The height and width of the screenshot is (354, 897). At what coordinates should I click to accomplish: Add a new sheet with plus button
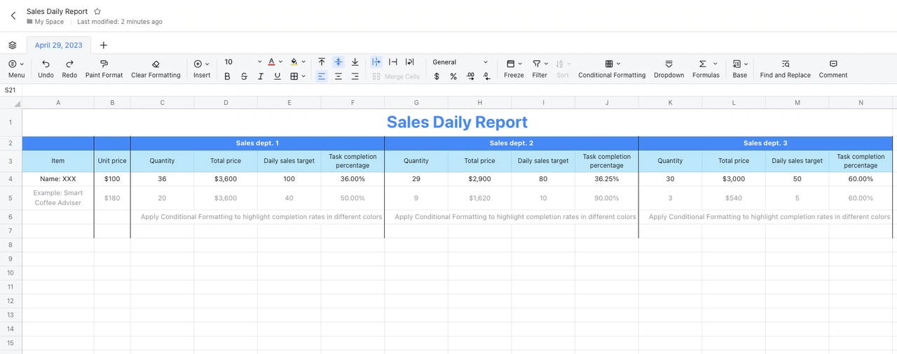point(104,45)
